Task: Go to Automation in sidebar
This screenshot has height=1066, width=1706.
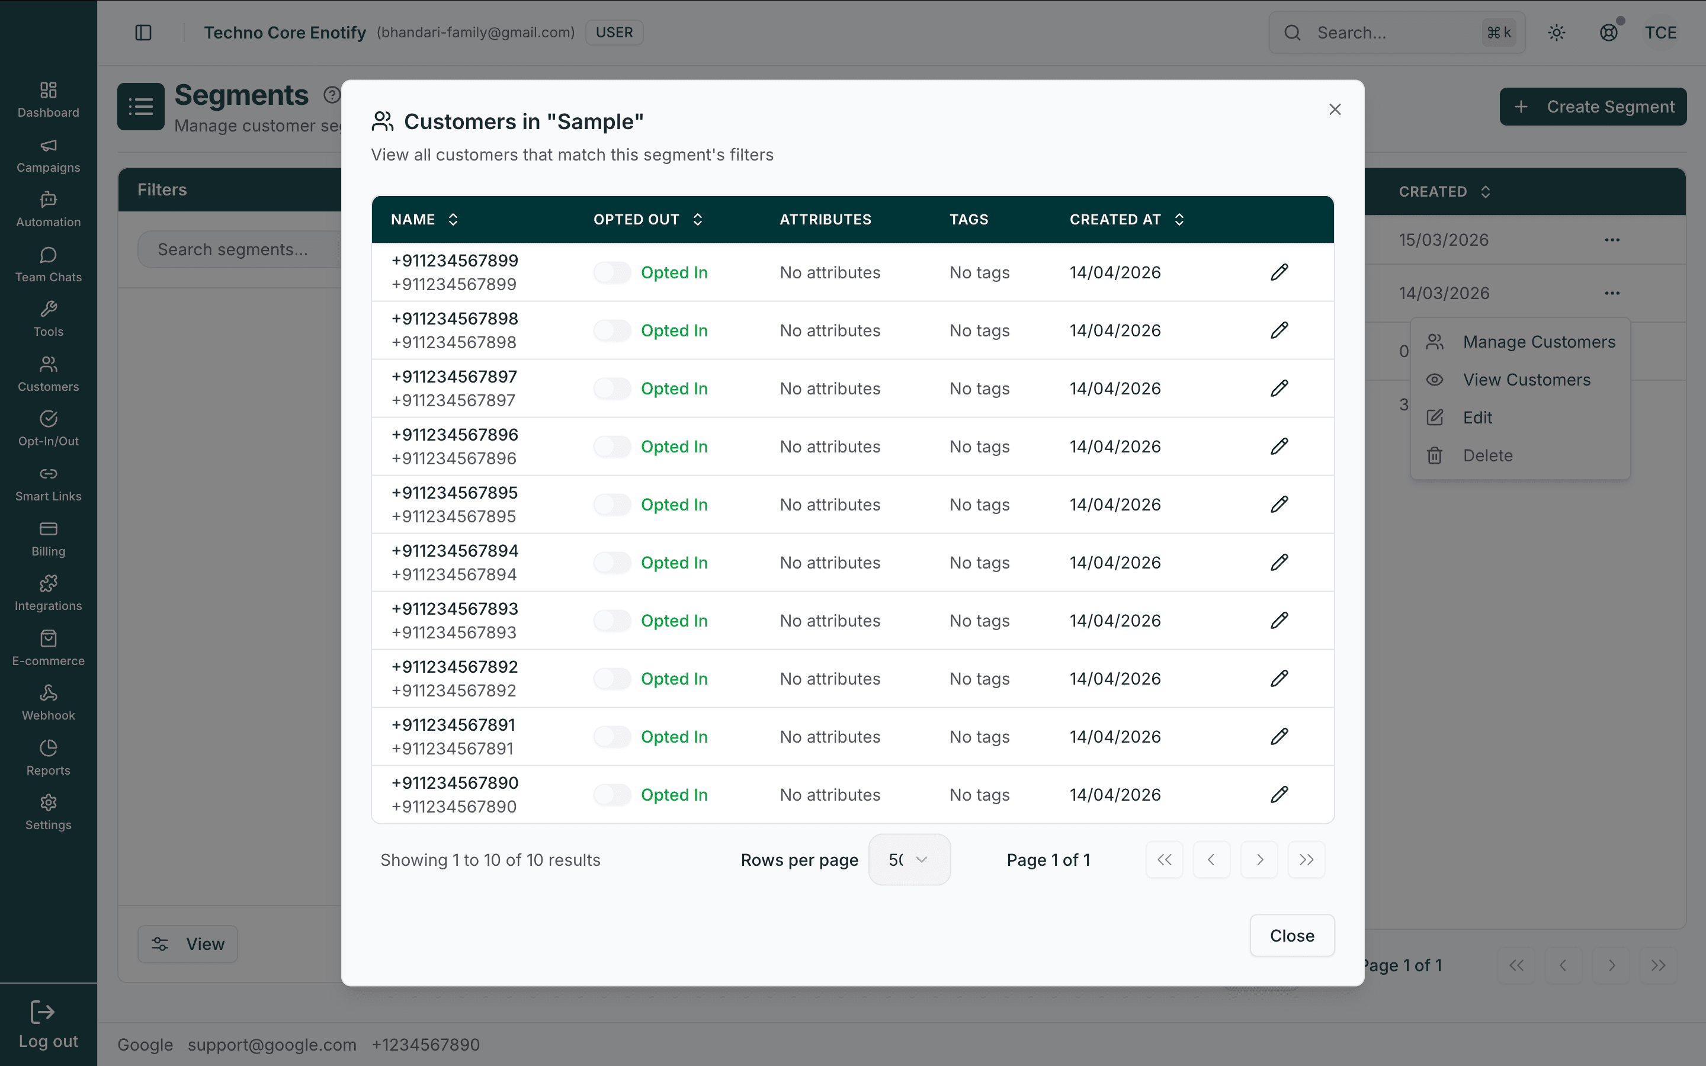Action: click(x=48, y=210)
